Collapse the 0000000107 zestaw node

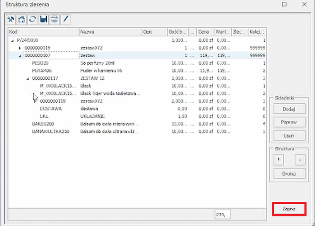click(x=20, y=56)
